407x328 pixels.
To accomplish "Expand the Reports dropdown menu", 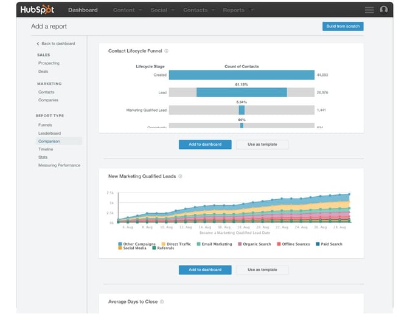I will [238, 10].
